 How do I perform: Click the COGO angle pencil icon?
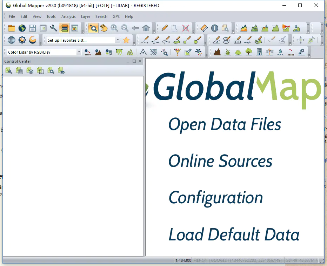pyautogui.click(x=216, y=40)
